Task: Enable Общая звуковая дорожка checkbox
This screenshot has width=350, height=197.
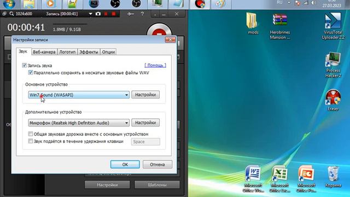Action: point(31,134)
